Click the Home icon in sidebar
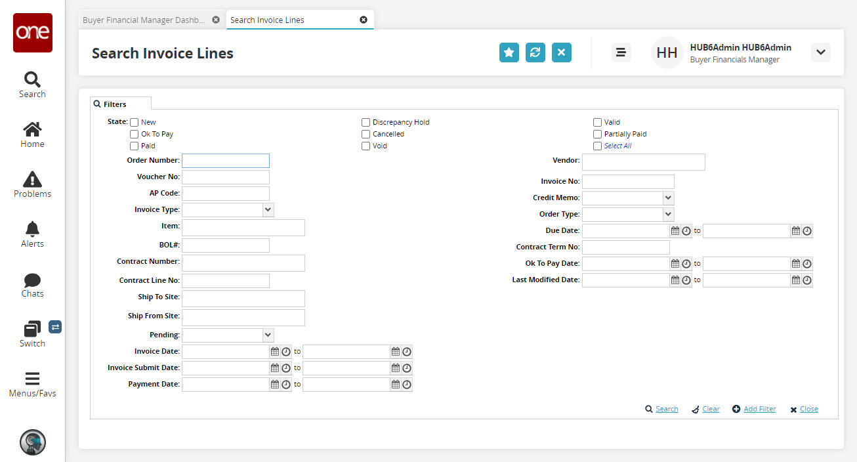Screen dimensions: 857x462 pos(32,129)
